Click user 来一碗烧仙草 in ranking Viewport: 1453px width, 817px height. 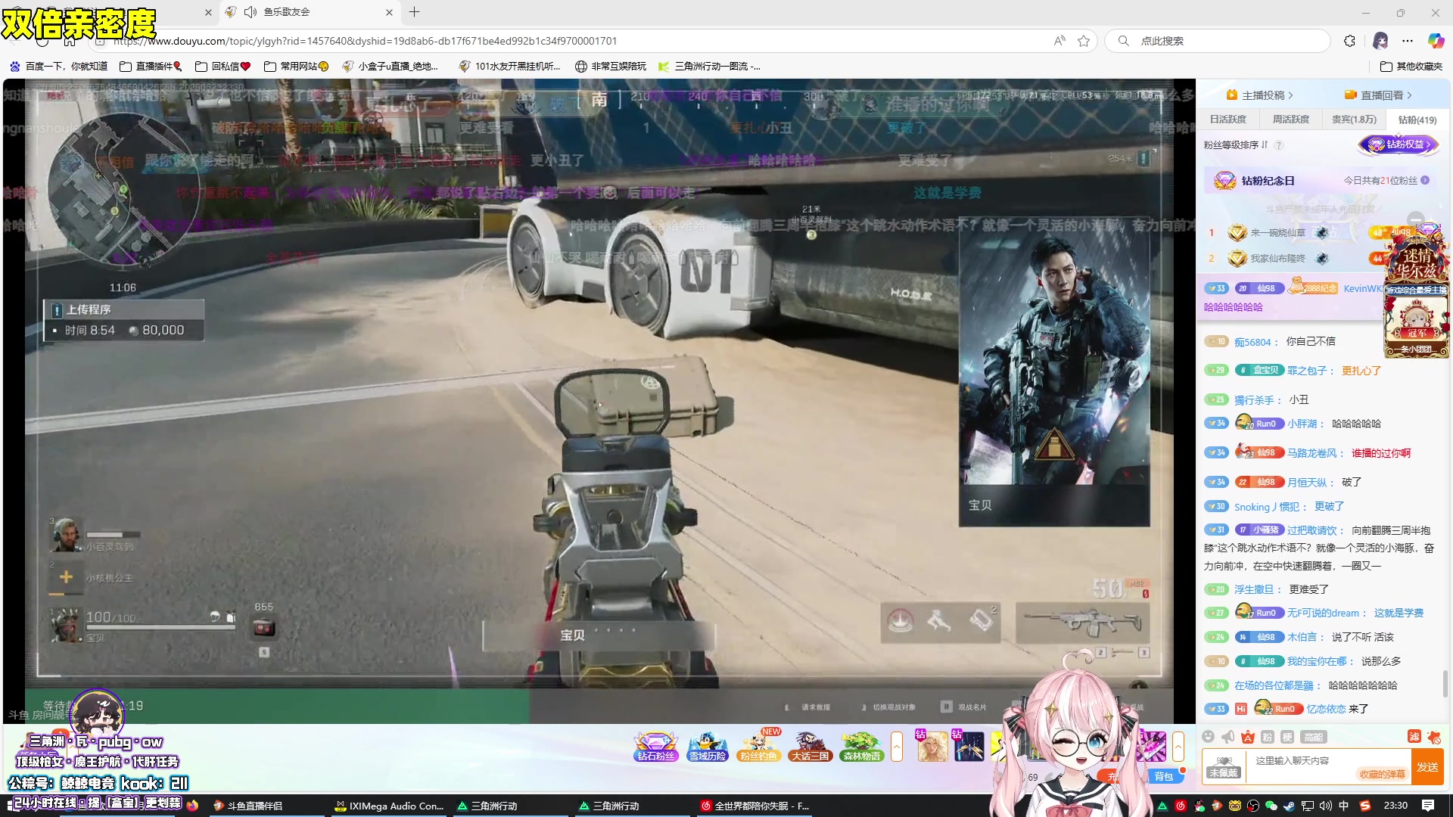[1277, 233]
